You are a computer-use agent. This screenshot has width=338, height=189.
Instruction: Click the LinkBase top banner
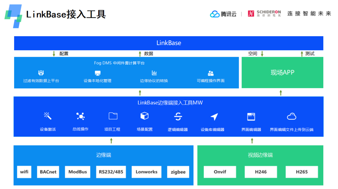(169, 43)
